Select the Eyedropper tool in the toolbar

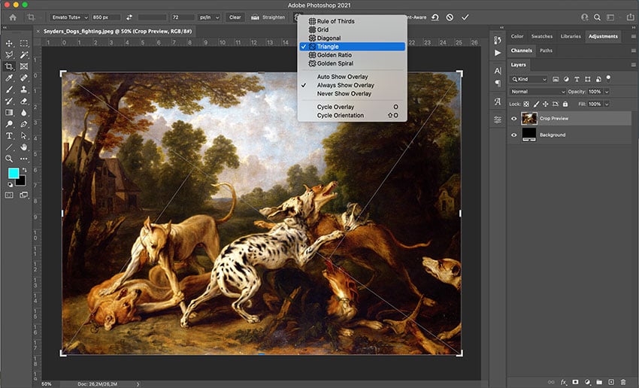pyautogui.click(x=10, y=77)
